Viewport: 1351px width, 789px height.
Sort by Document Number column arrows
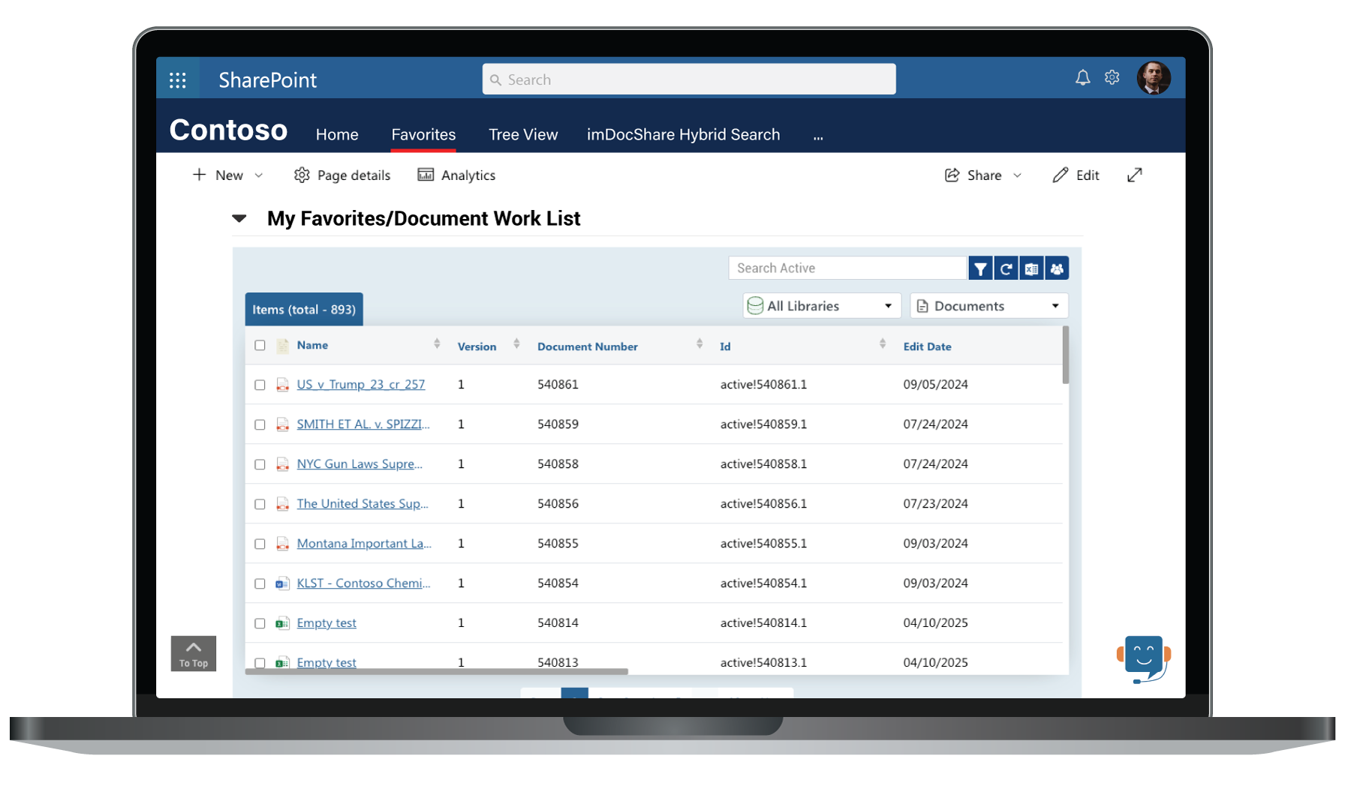click(x=700, y=343)
